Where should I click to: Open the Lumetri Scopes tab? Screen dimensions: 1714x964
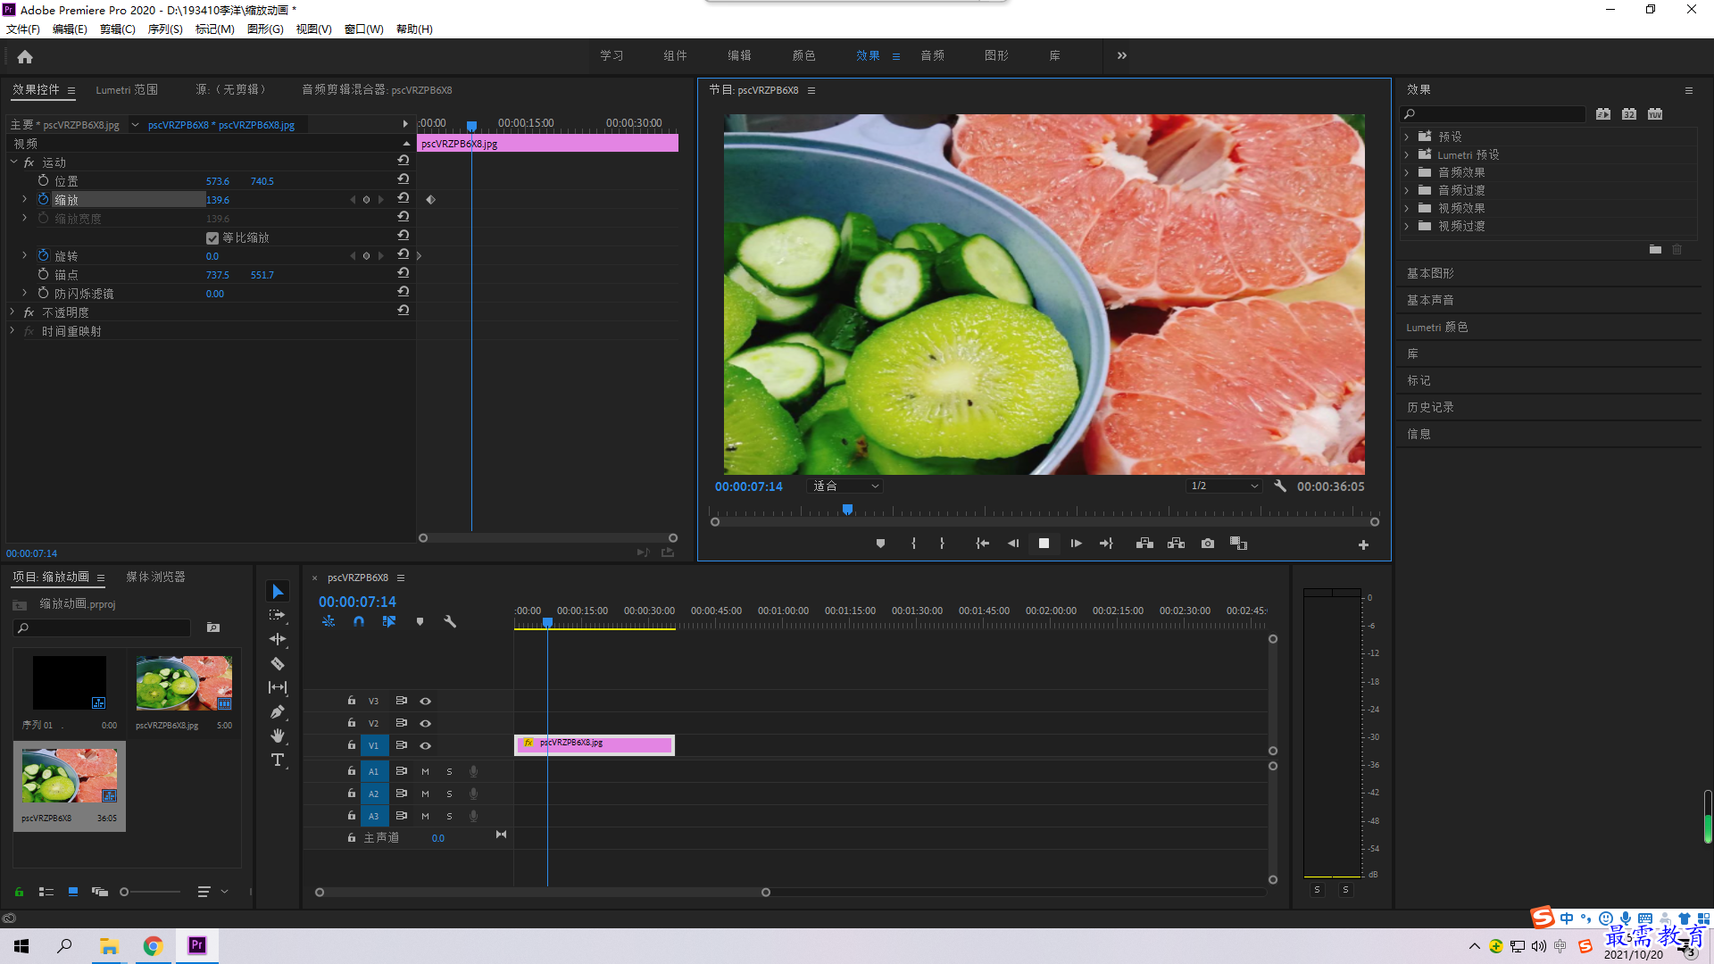point(127,90)
